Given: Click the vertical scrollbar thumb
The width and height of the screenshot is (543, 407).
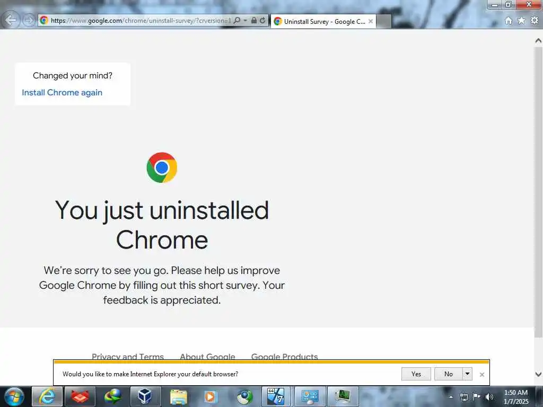Looking at the screenshot, I should click(538, 192).
